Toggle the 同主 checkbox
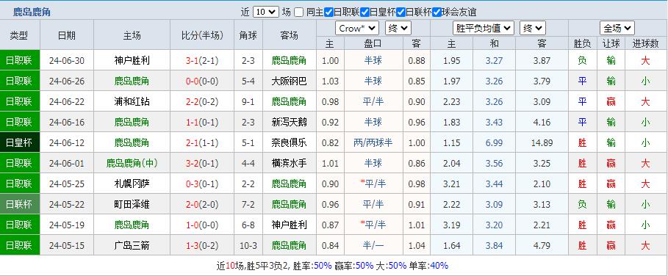The height and width of the screenshot is (276, 668). (298, 12)
